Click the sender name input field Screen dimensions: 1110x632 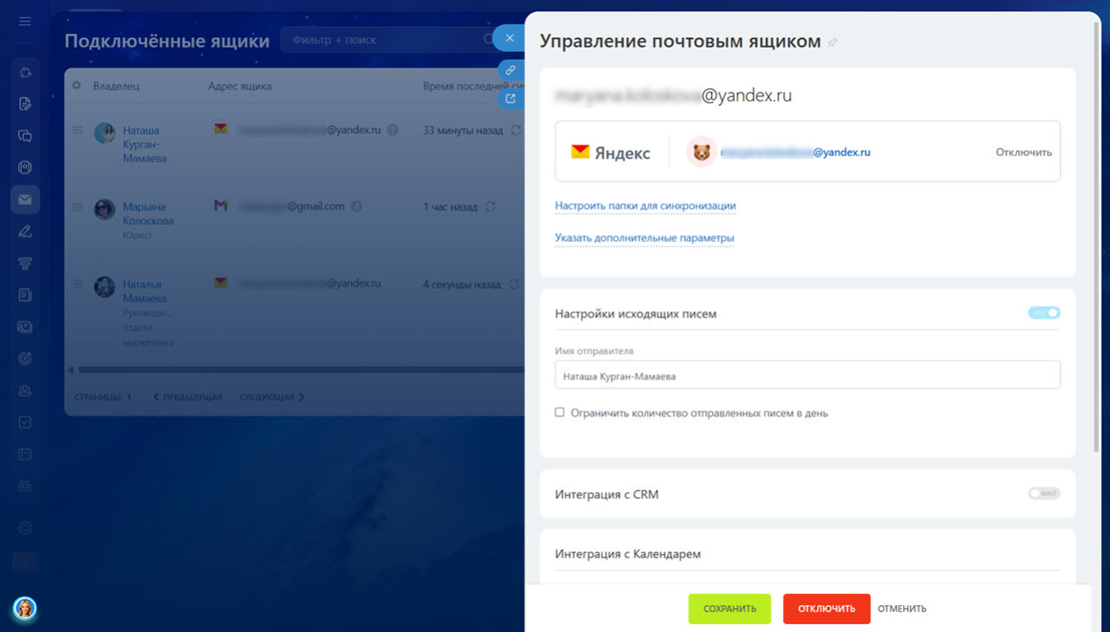[x=806, y=375]
